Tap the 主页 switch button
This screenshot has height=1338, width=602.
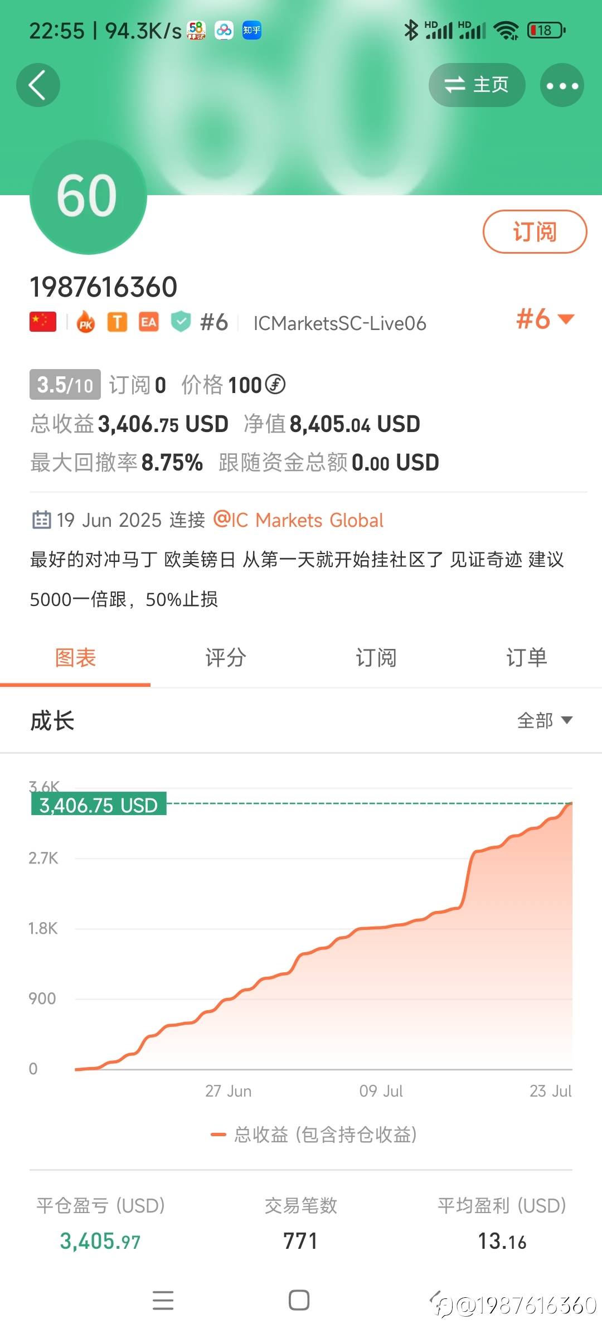[x=477, y=85]
